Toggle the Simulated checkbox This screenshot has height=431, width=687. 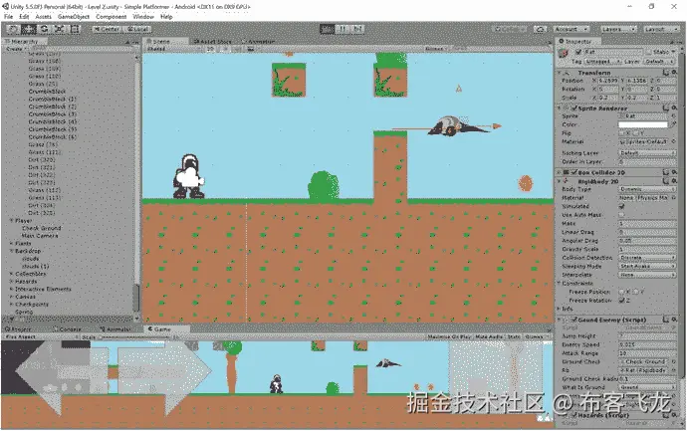coord(621,206)
